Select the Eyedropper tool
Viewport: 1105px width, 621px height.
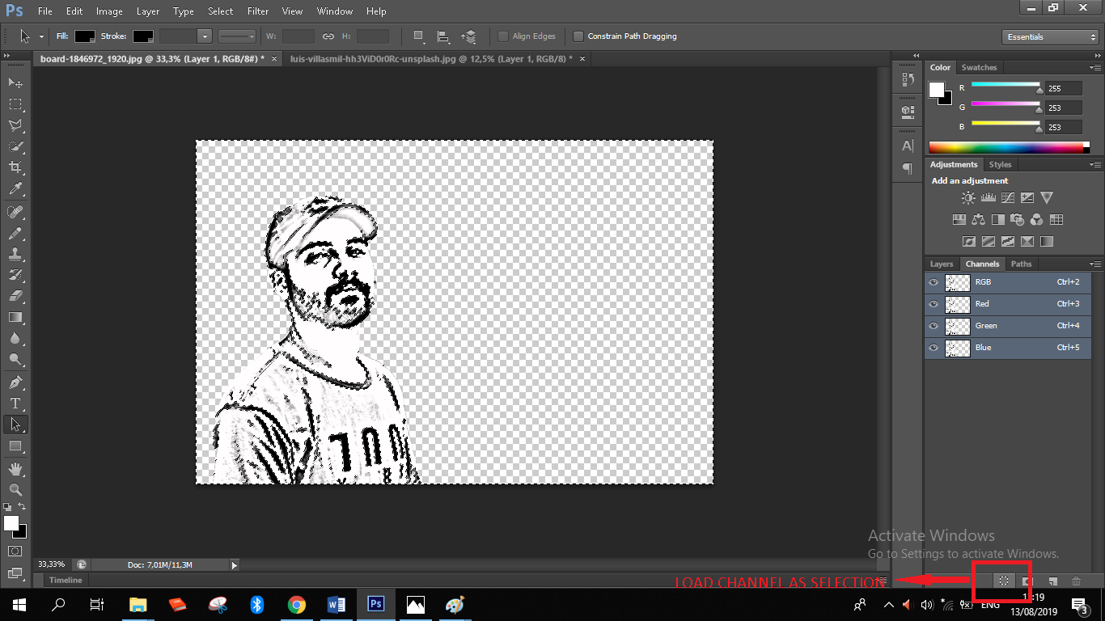[15, 189]
